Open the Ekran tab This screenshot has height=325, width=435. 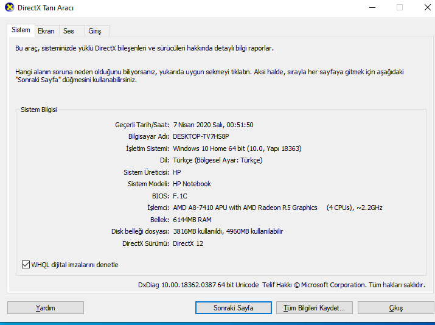click(46, 31)
